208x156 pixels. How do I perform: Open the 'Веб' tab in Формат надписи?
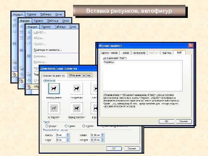tap(179, 53)
